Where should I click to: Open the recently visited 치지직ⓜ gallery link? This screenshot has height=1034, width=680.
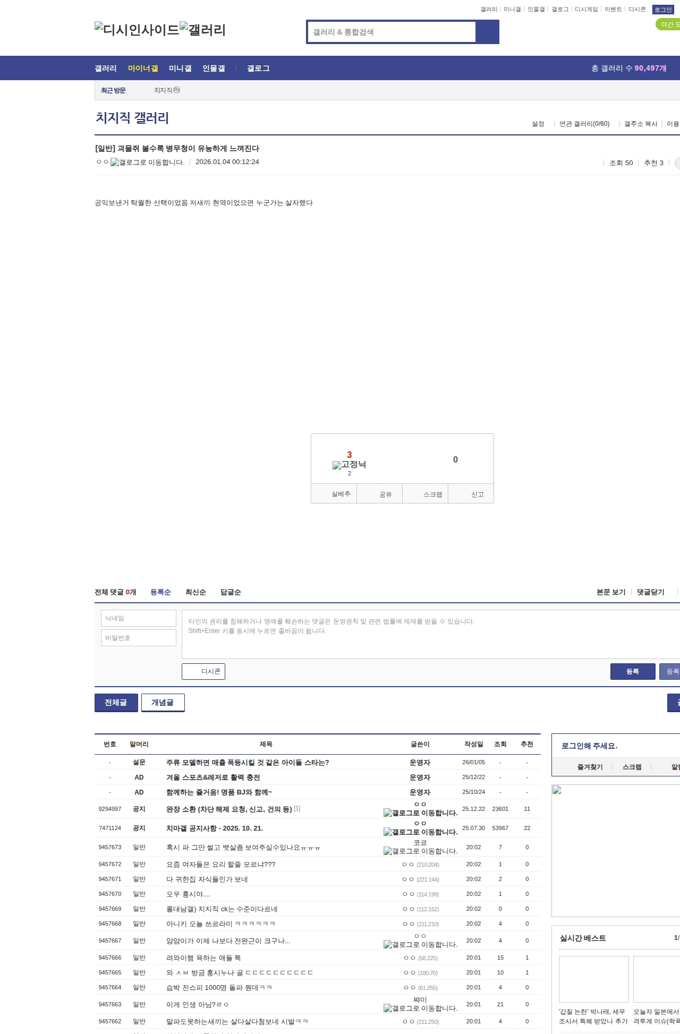[167, 90]
